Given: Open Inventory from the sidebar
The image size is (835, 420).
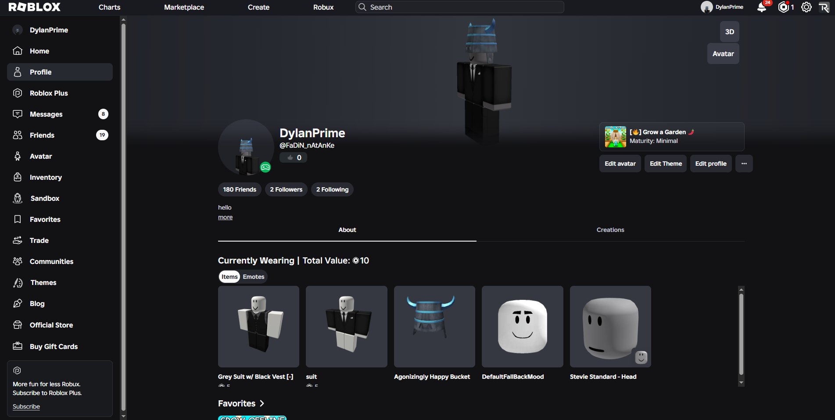Looking at the screenshot, I should pos(60,177).
